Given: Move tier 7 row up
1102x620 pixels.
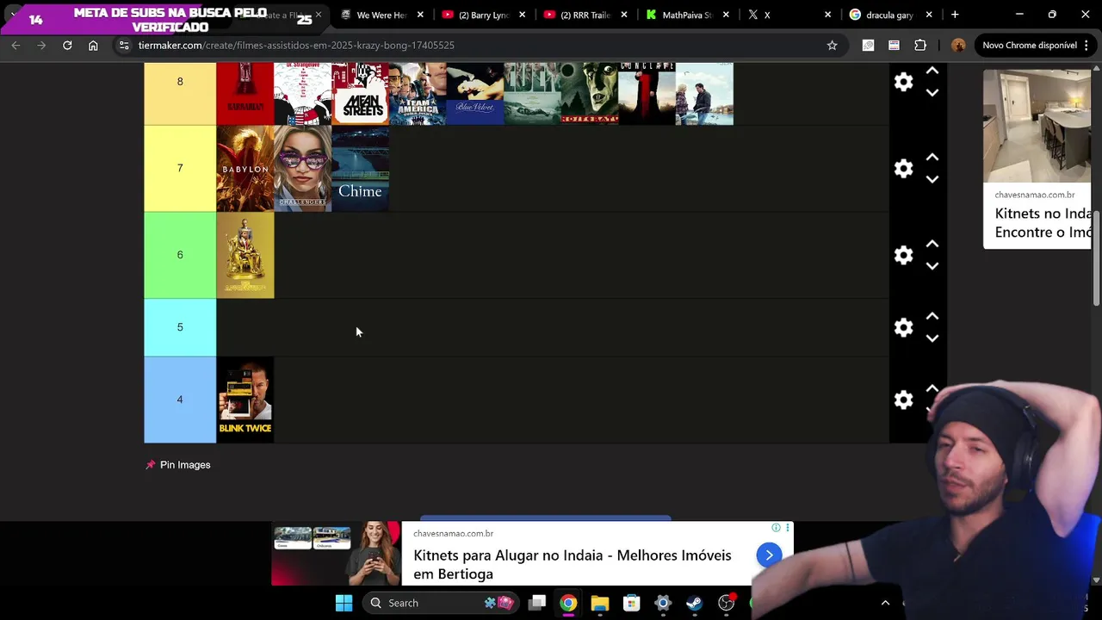Looking at the screenshot, I should point(932,158).
